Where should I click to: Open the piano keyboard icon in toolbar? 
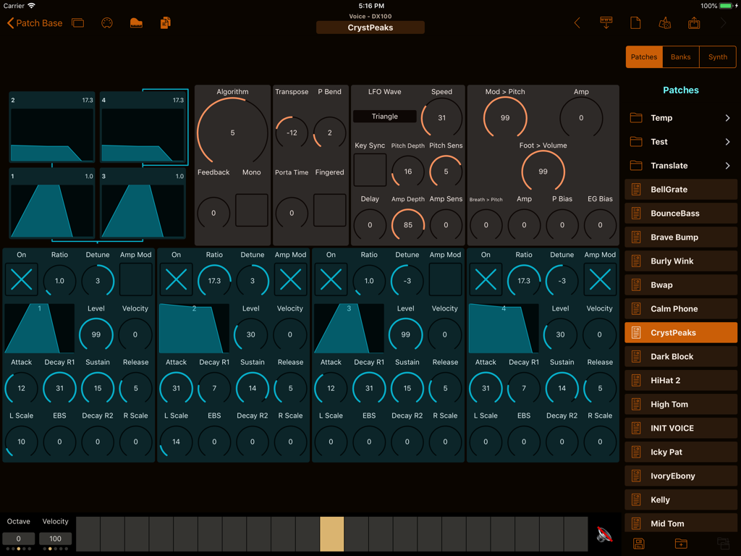[x=136, y=22]
